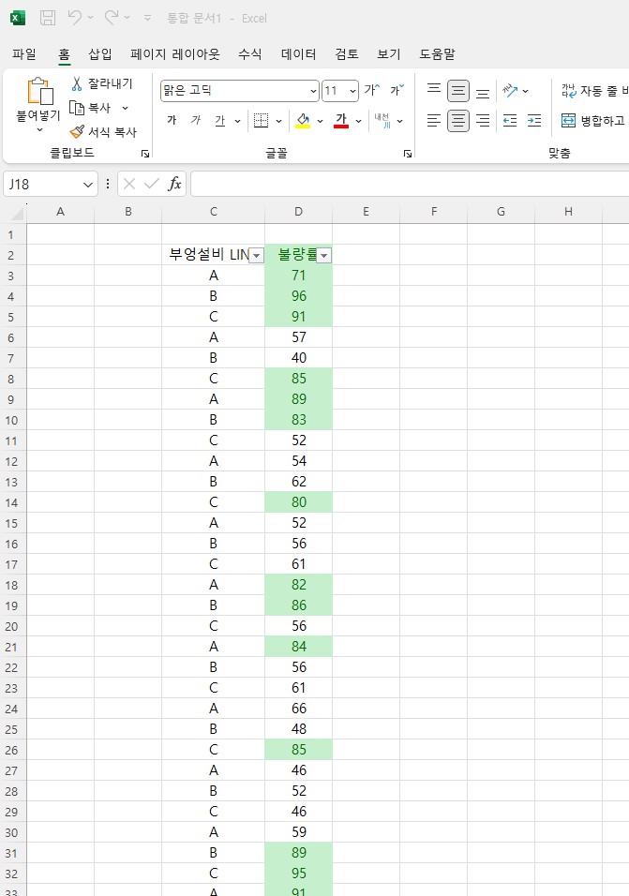The image size is (629, 896).
Task: Apply yellow fill color
Action: tap(303, 121)
